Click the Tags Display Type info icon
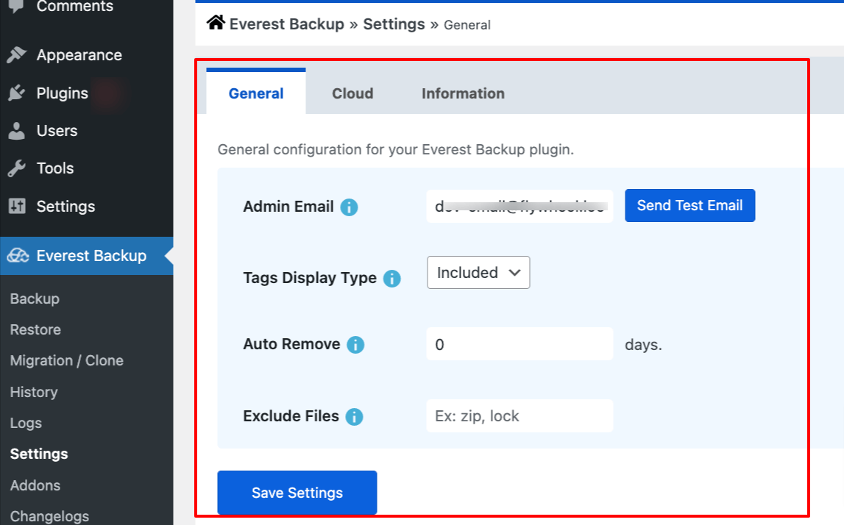844x525 pixels. 392,278
